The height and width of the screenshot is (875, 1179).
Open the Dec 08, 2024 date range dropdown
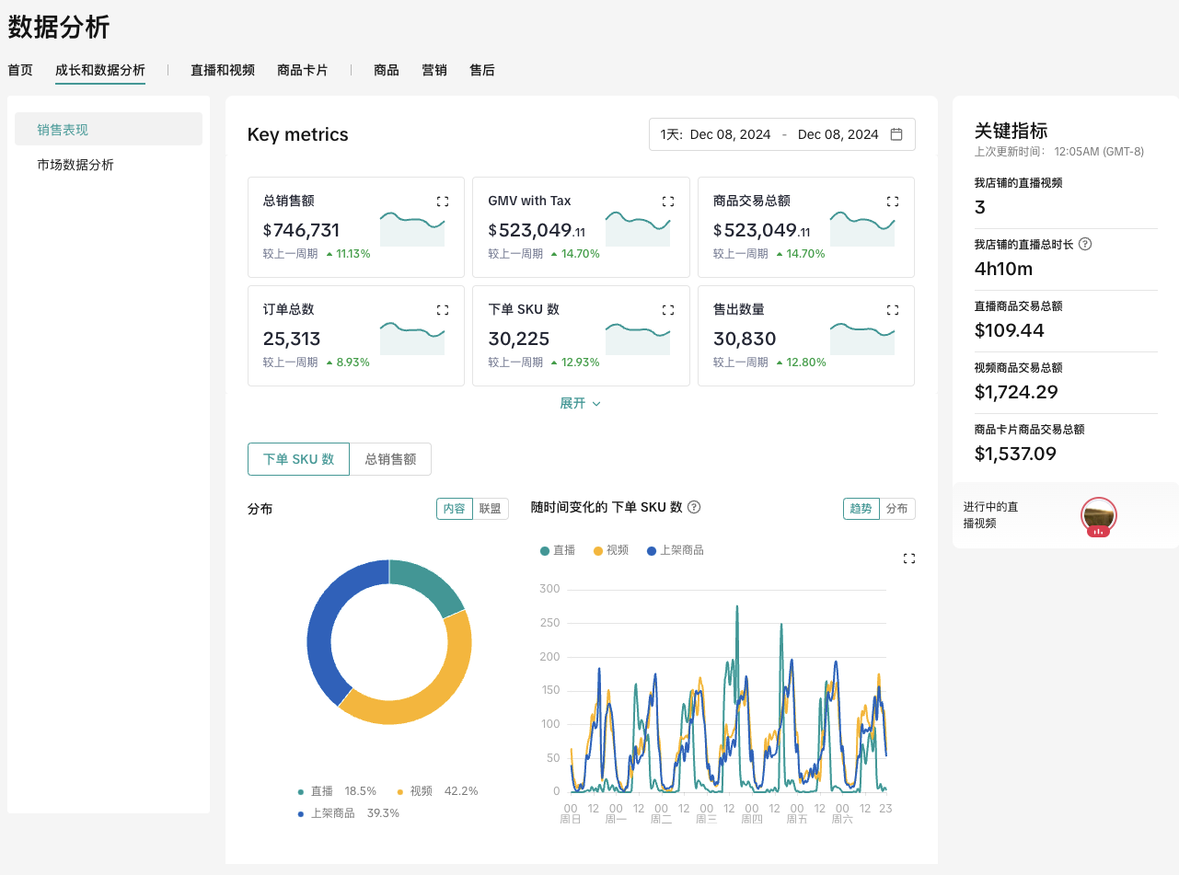(x=781, y=134)
